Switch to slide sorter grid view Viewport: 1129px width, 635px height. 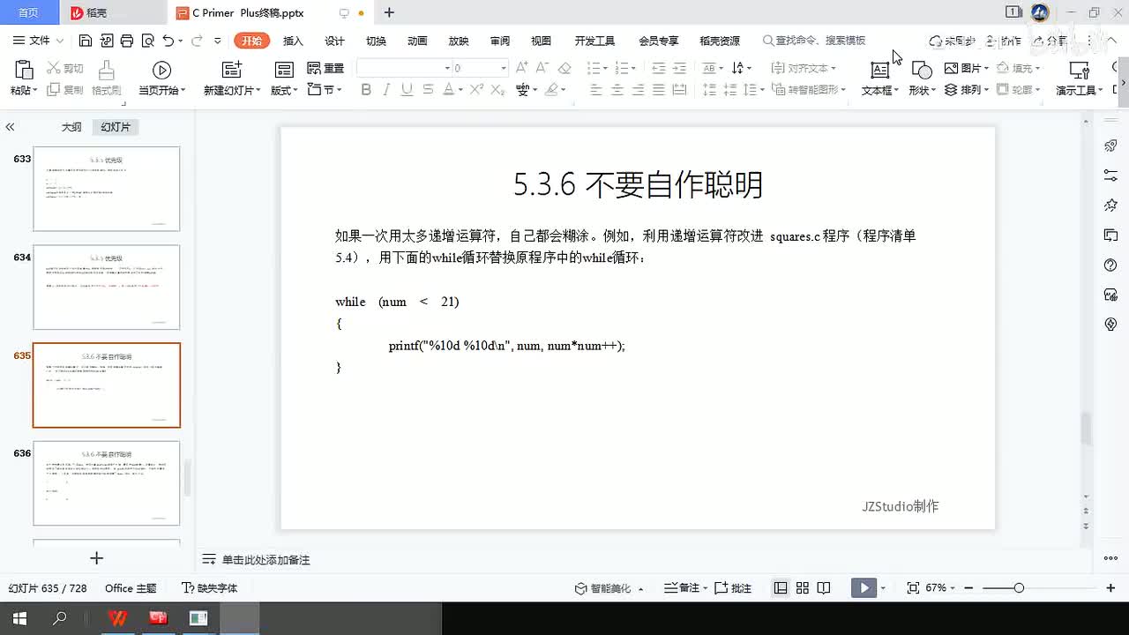pyautogui.click(x=803, y=588)
